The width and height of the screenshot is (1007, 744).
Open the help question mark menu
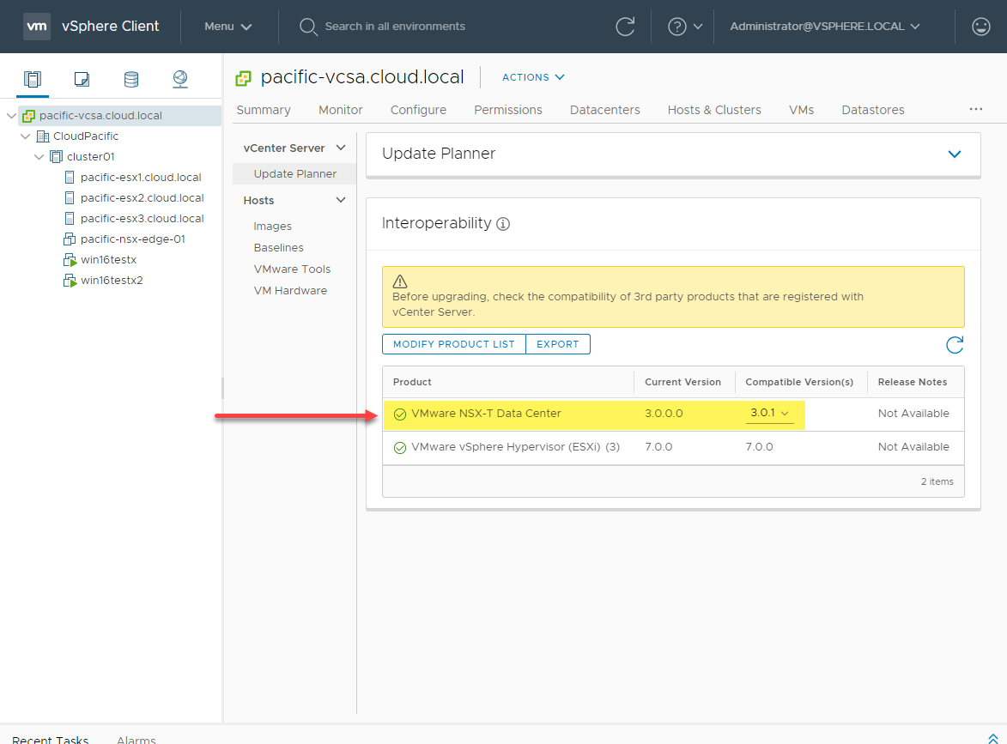(x=685, y=27)
